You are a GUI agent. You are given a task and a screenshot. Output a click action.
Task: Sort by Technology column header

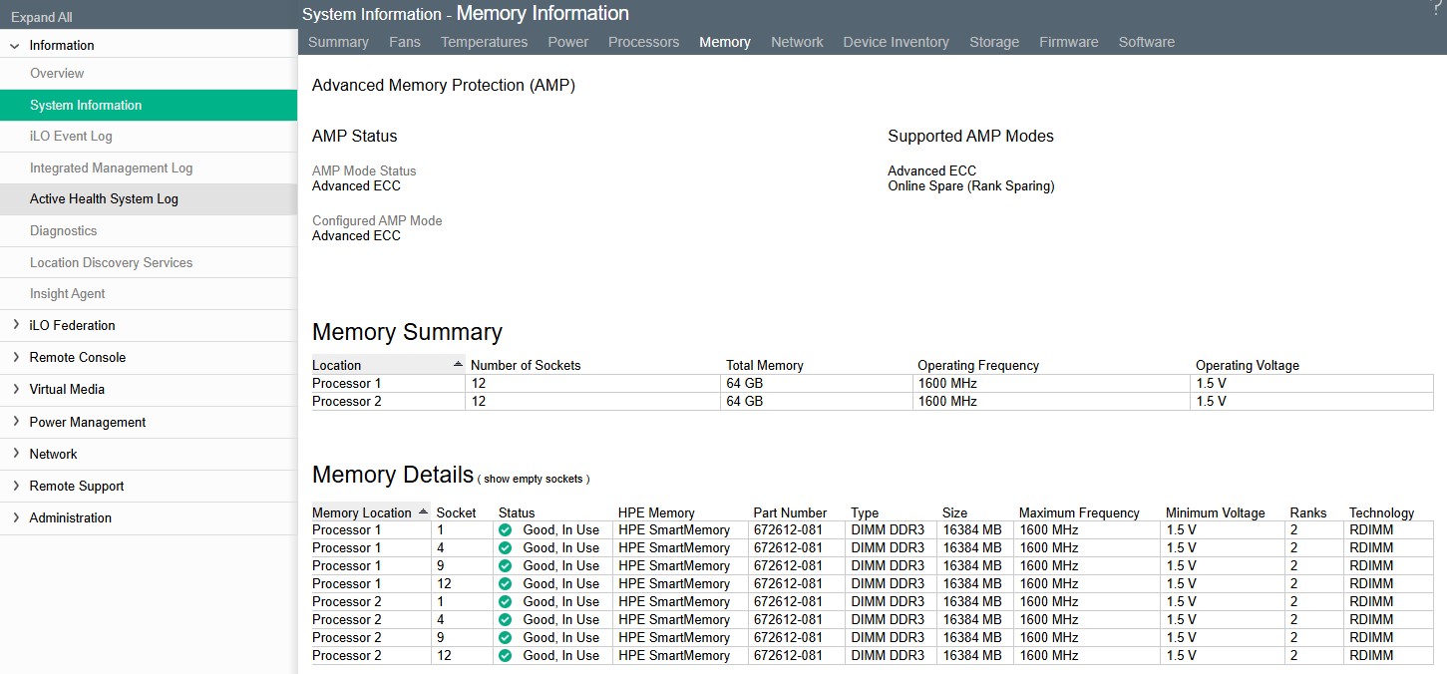[1382, 512]
